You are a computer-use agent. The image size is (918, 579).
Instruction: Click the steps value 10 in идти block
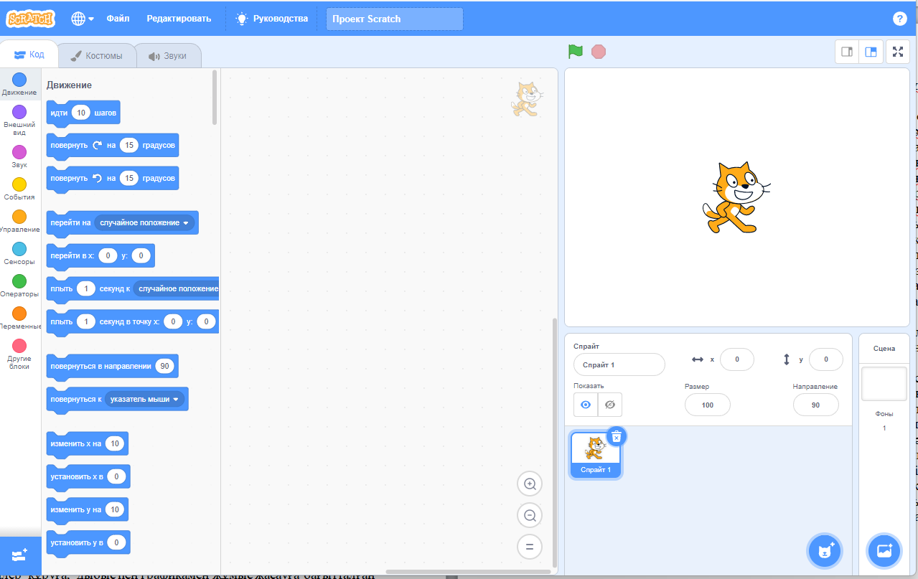pos(81,113)
